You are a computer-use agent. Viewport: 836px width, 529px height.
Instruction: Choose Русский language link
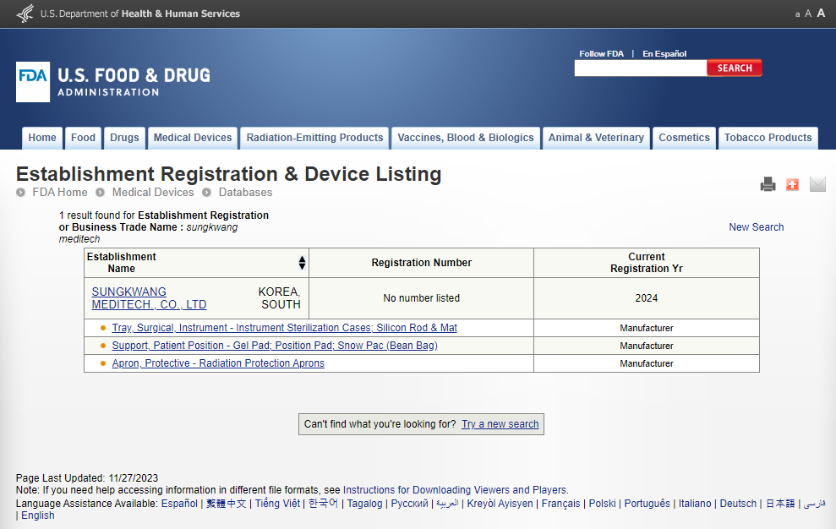[409, 504]
